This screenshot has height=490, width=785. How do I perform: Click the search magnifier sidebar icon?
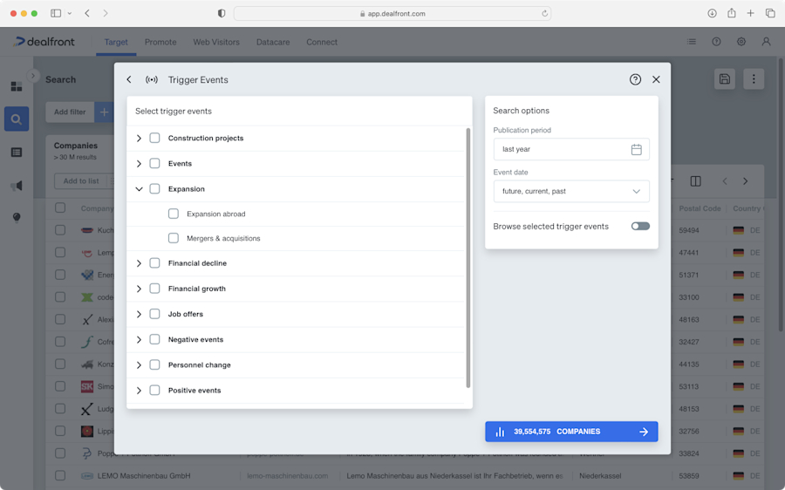click(17, 119)
